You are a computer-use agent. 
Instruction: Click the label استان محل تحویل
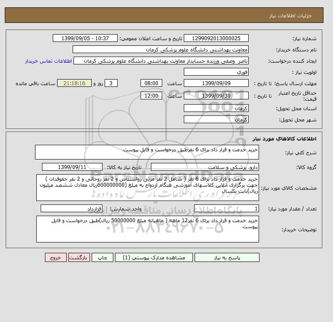coord(296,108)
